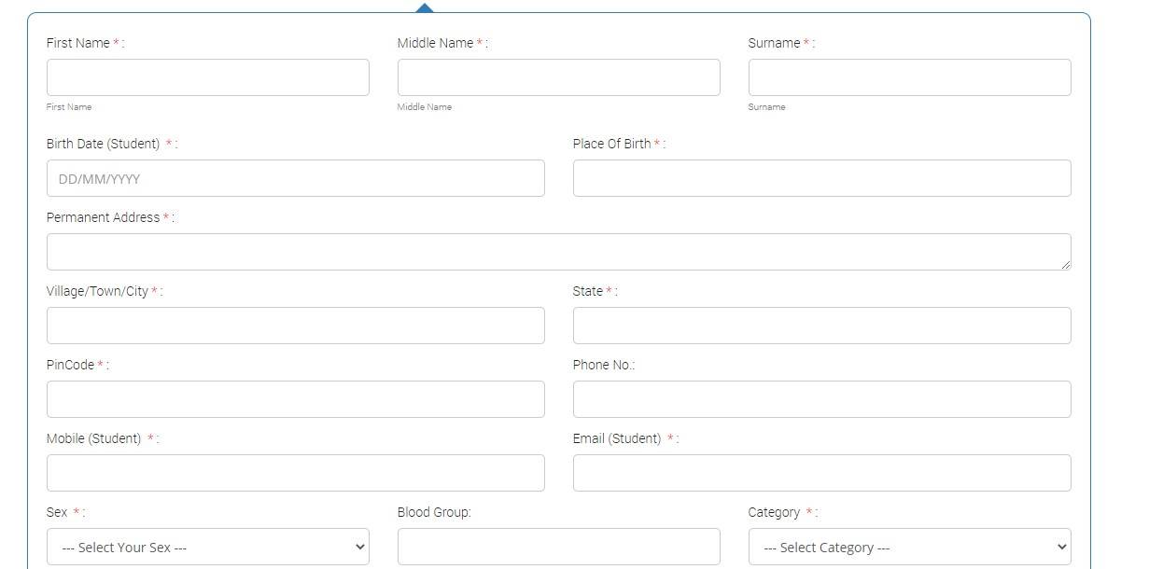Click the 'Category' label above the dropdown
Image resolution: width=1163 pixels, height=569 pixels.
pyautogui.click(x=774, y=512)
